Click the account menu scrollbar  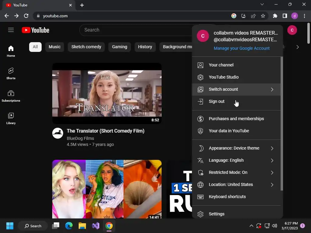click(282, 123)
